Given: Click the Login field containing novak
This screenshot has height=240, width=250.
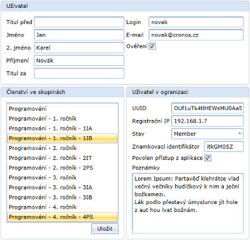Looking at the screenshot, I should click(x=196, y=22).
